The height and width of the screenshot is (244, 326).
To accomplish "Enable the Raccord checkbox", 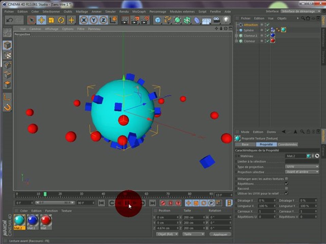I will 287,188.
